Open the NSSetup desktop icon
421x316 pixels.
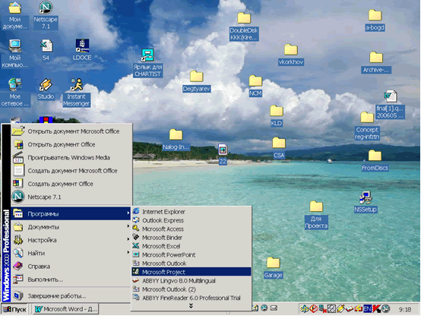(366, 202)
